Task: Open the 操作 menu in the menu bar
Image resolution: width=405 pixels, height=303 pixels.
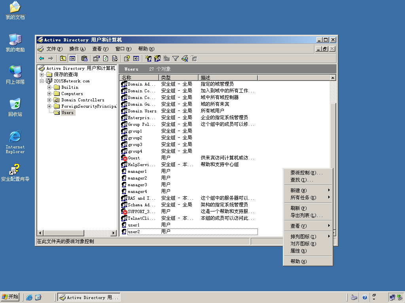Action: 78,49
